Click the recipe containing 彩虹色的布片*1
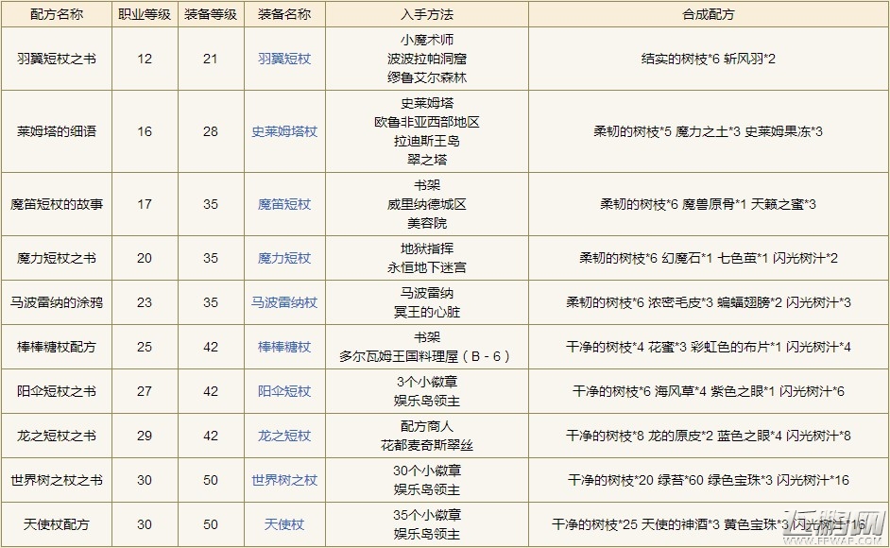Viewport: 890px width, 548px height. click(709, 347)
